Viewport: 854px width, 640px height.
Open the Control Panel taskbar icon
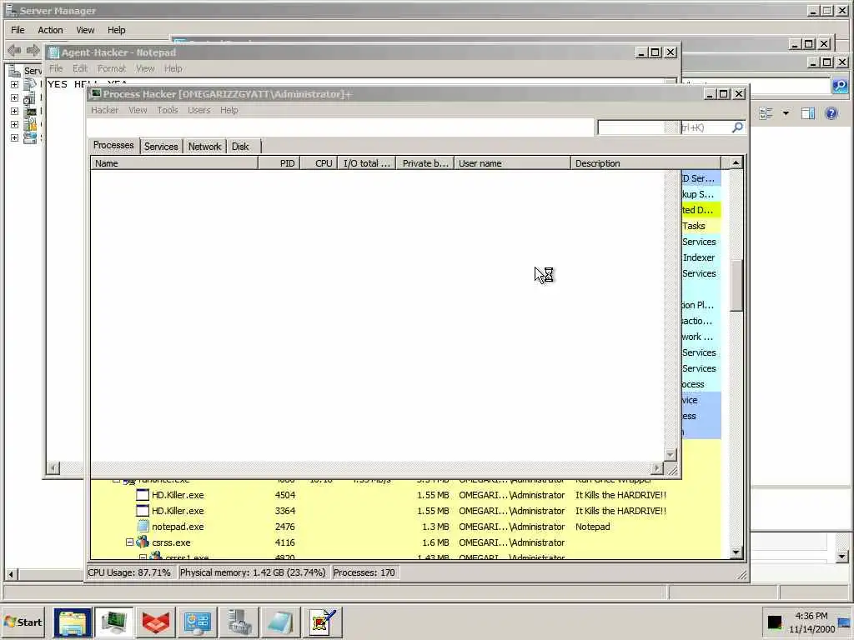[197, 622]
